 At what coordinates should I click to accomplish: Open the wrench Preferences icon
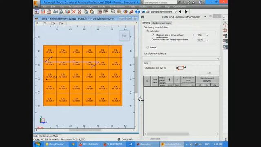pos(131,12)
